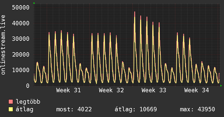Click the max: 43950 statistic

(197, 109)
